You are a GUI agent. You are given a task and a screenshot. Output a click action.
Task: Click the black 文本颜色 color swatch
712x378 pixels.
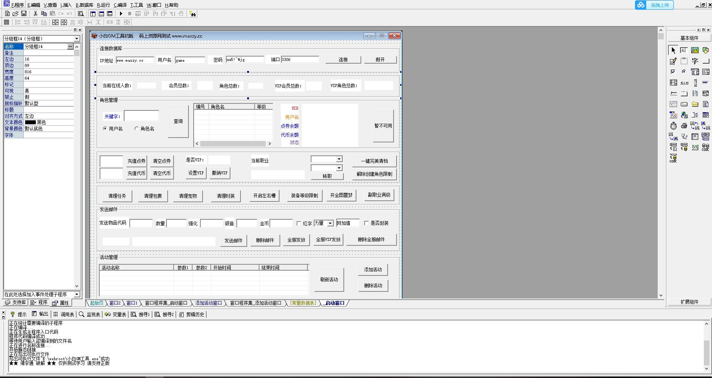coord(30,122)
